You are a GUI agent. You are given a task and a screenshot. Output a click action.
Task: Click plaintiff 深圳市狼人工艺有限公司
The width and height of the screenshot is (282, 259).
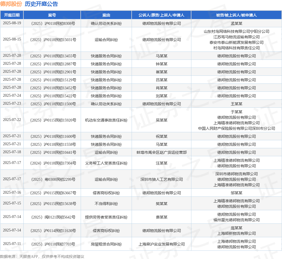pyautogui.click(x=161, y=179)
